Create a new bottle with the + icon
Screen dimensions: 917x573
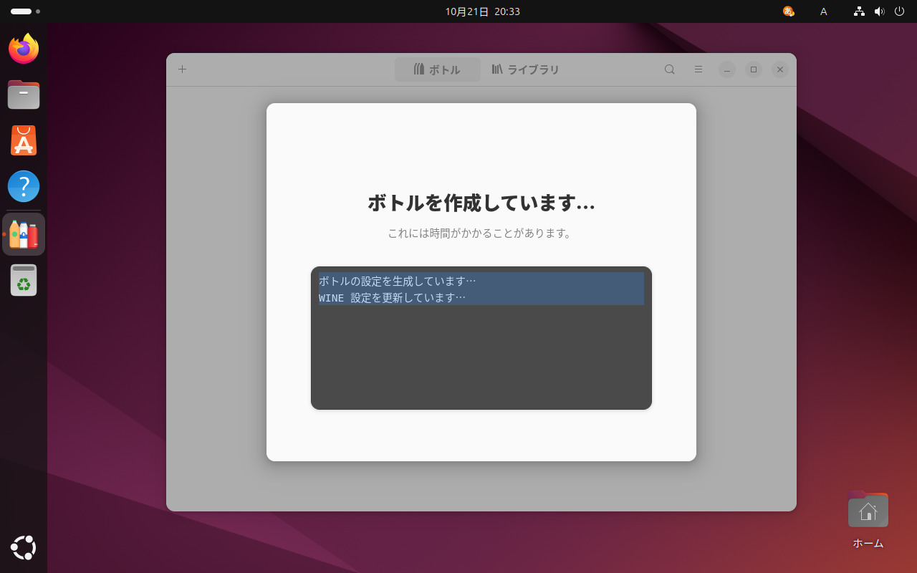pyautogui.click(x=182, y=69)
